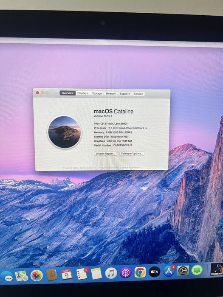The image size is (223, 297).
Task: Open the Music app
Action: click(111, 273)
